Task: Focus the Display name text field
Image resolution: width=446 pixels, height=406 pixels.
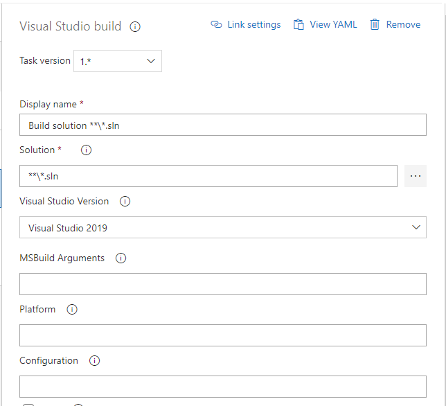Action: 222,125
